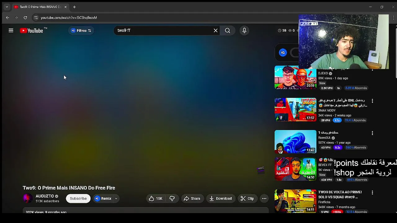The height and width of the screenshot is (223, 397).
Task: Download the video
Action: (221, 199)
